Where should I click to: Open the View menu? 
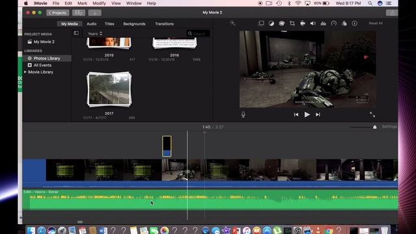click(x=116, y=3)
